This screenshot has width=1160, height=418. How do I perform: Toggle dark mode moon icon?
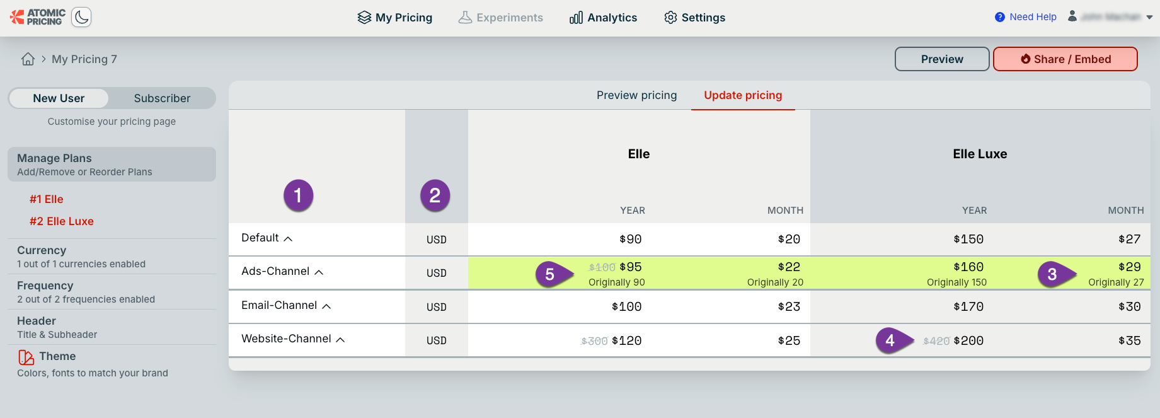tap(81, 17)
